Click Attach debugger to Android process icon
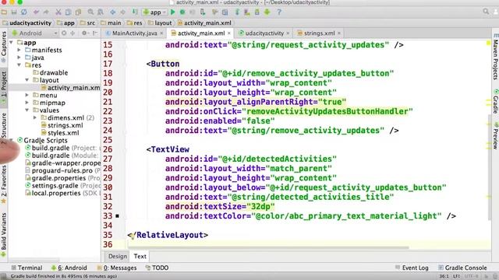 click(203, 12)
